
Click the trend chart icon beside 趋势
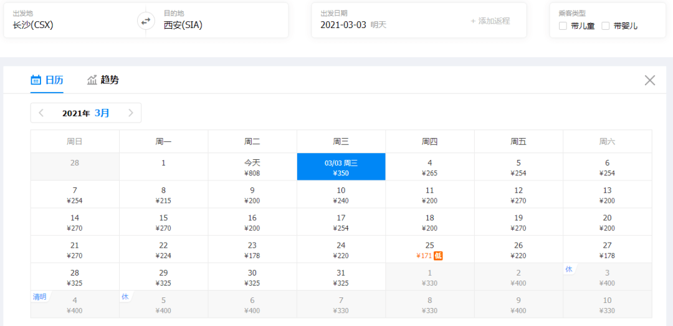92,80
